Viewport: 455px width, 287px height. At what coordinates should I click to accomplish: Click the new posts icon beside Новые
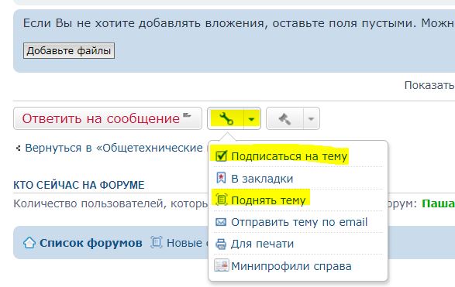[156, 242]
